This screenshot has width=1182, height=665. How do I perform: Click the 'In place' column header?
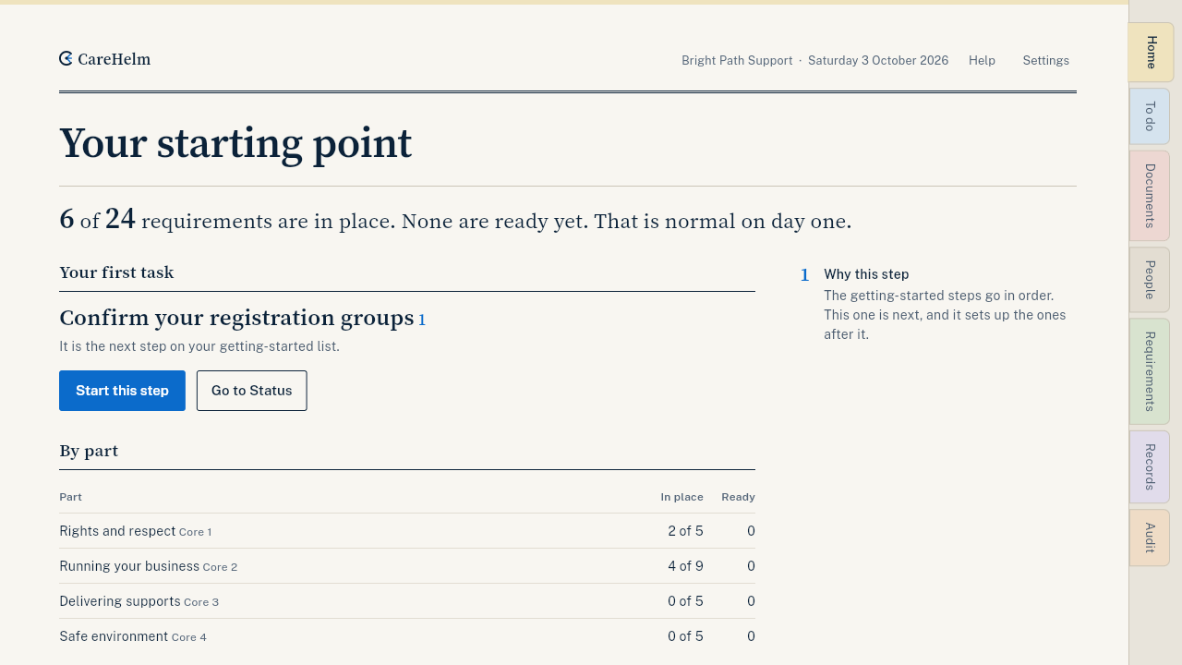pos(681,497)
